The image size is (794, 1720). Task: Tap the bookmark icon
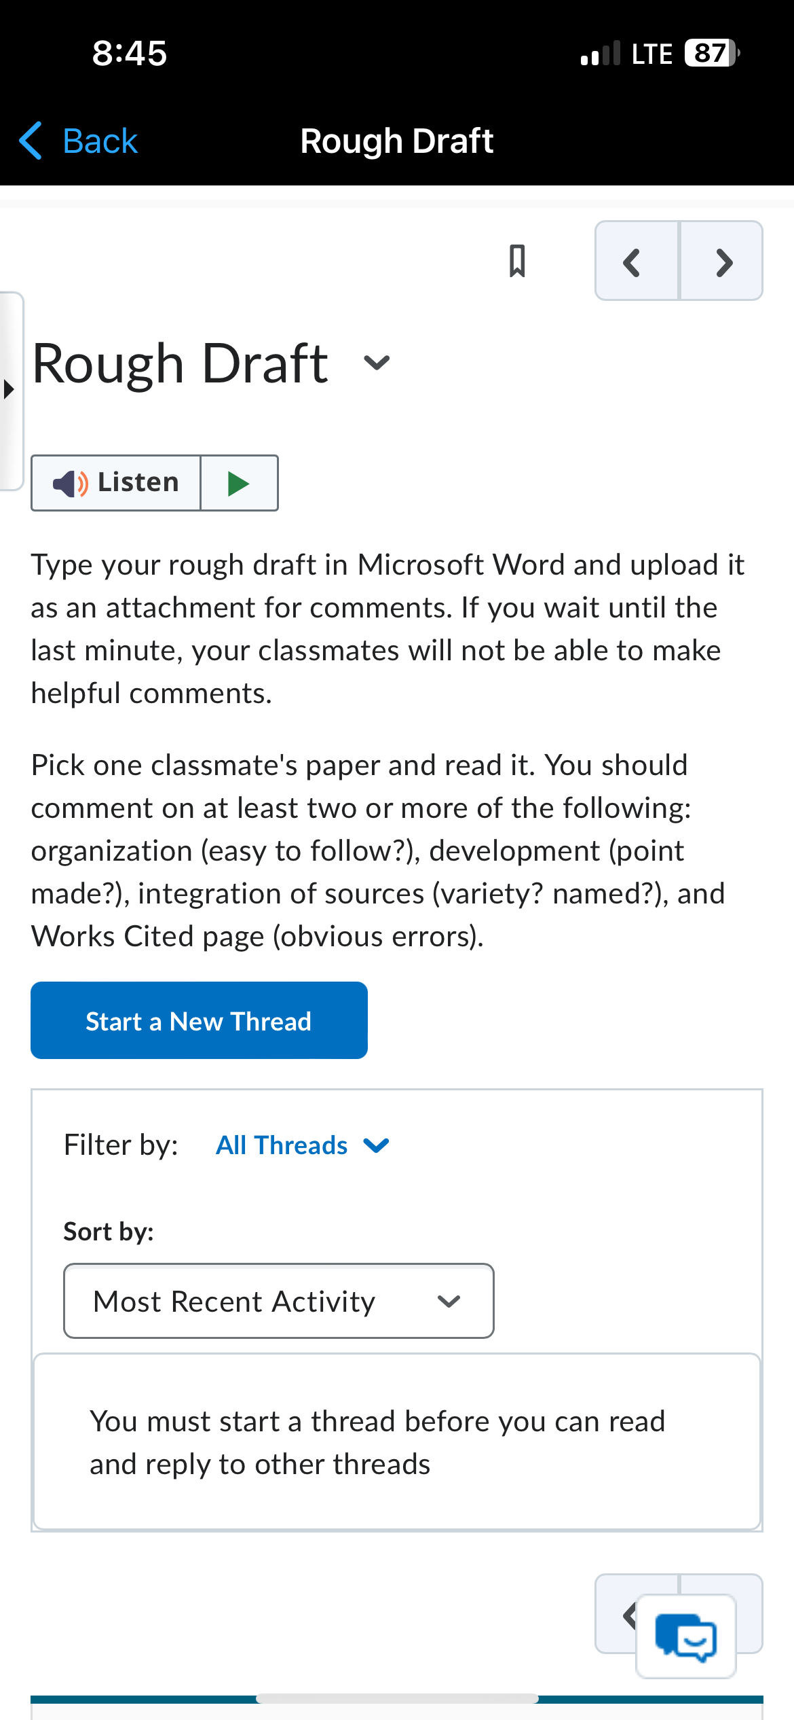point(517,261)
